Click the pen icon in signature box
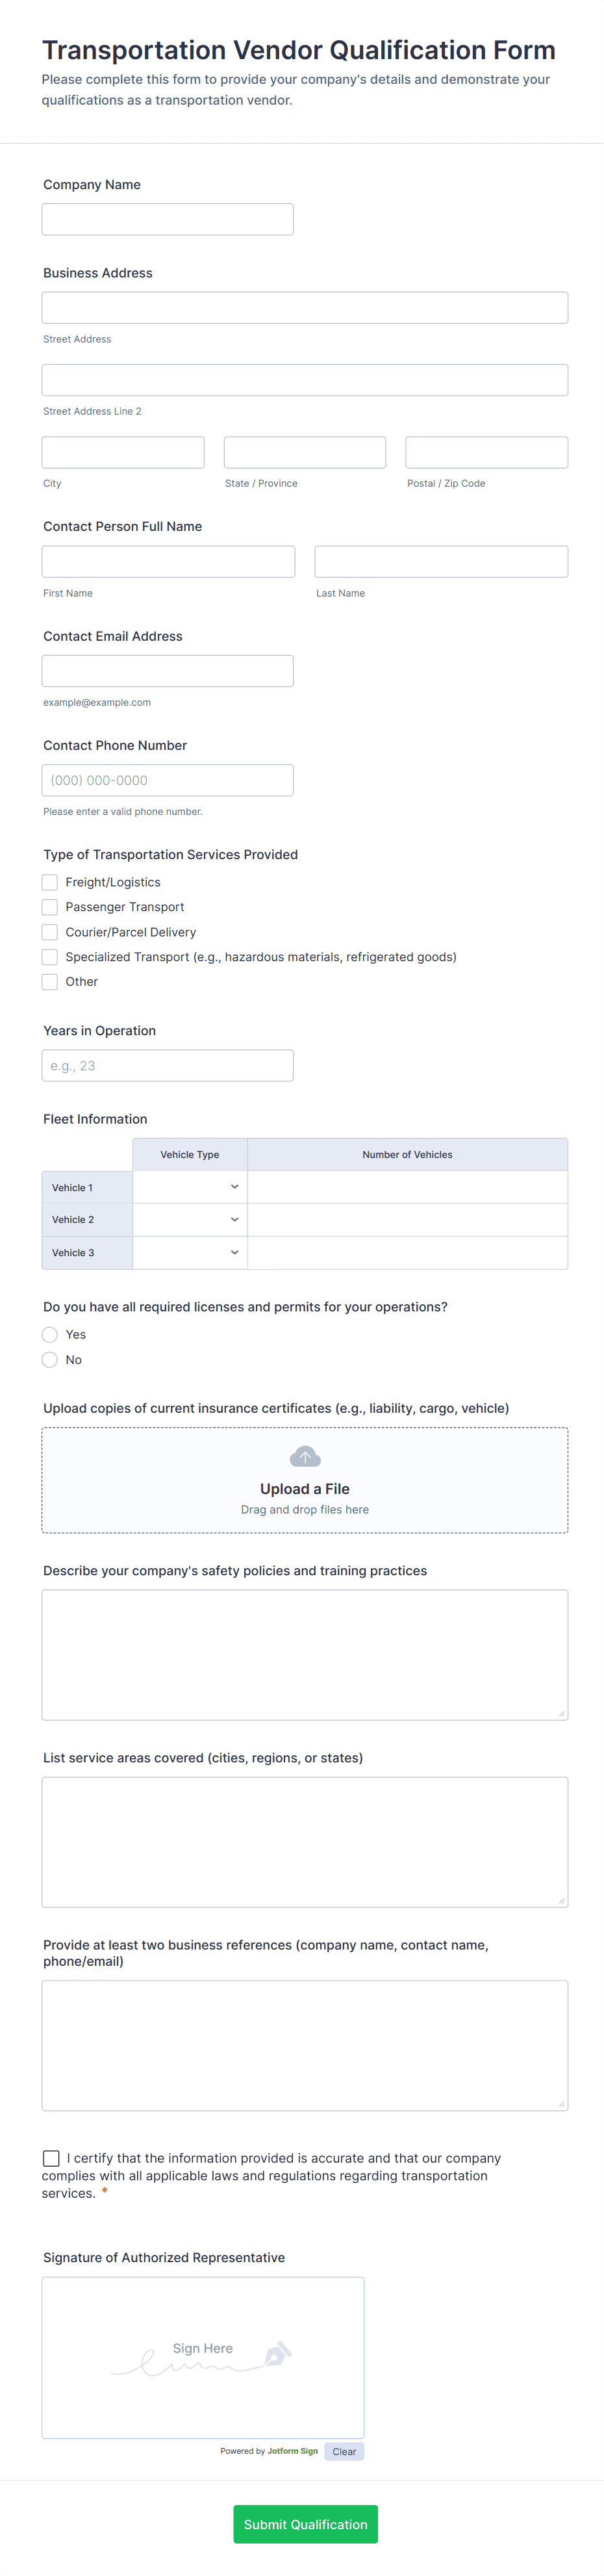The image size is (604, 2576). pos(278,2354)
